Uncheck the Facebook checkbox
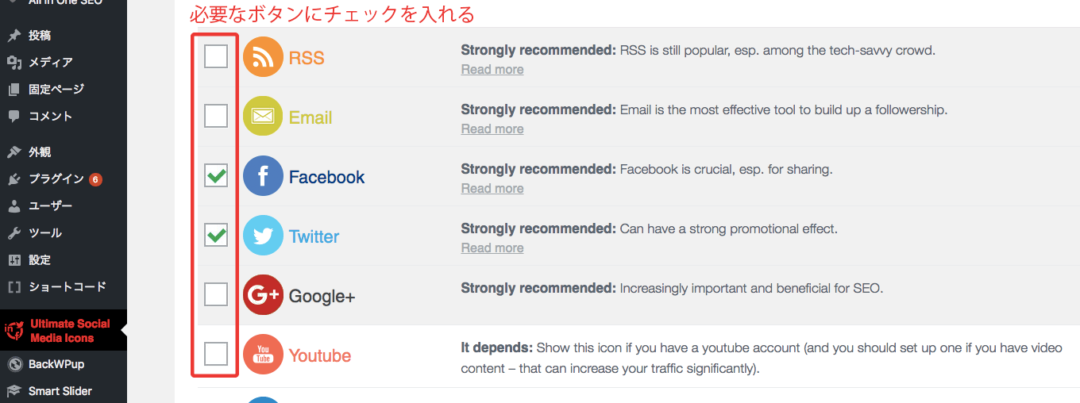1080x403 pixels. point(216,176)
